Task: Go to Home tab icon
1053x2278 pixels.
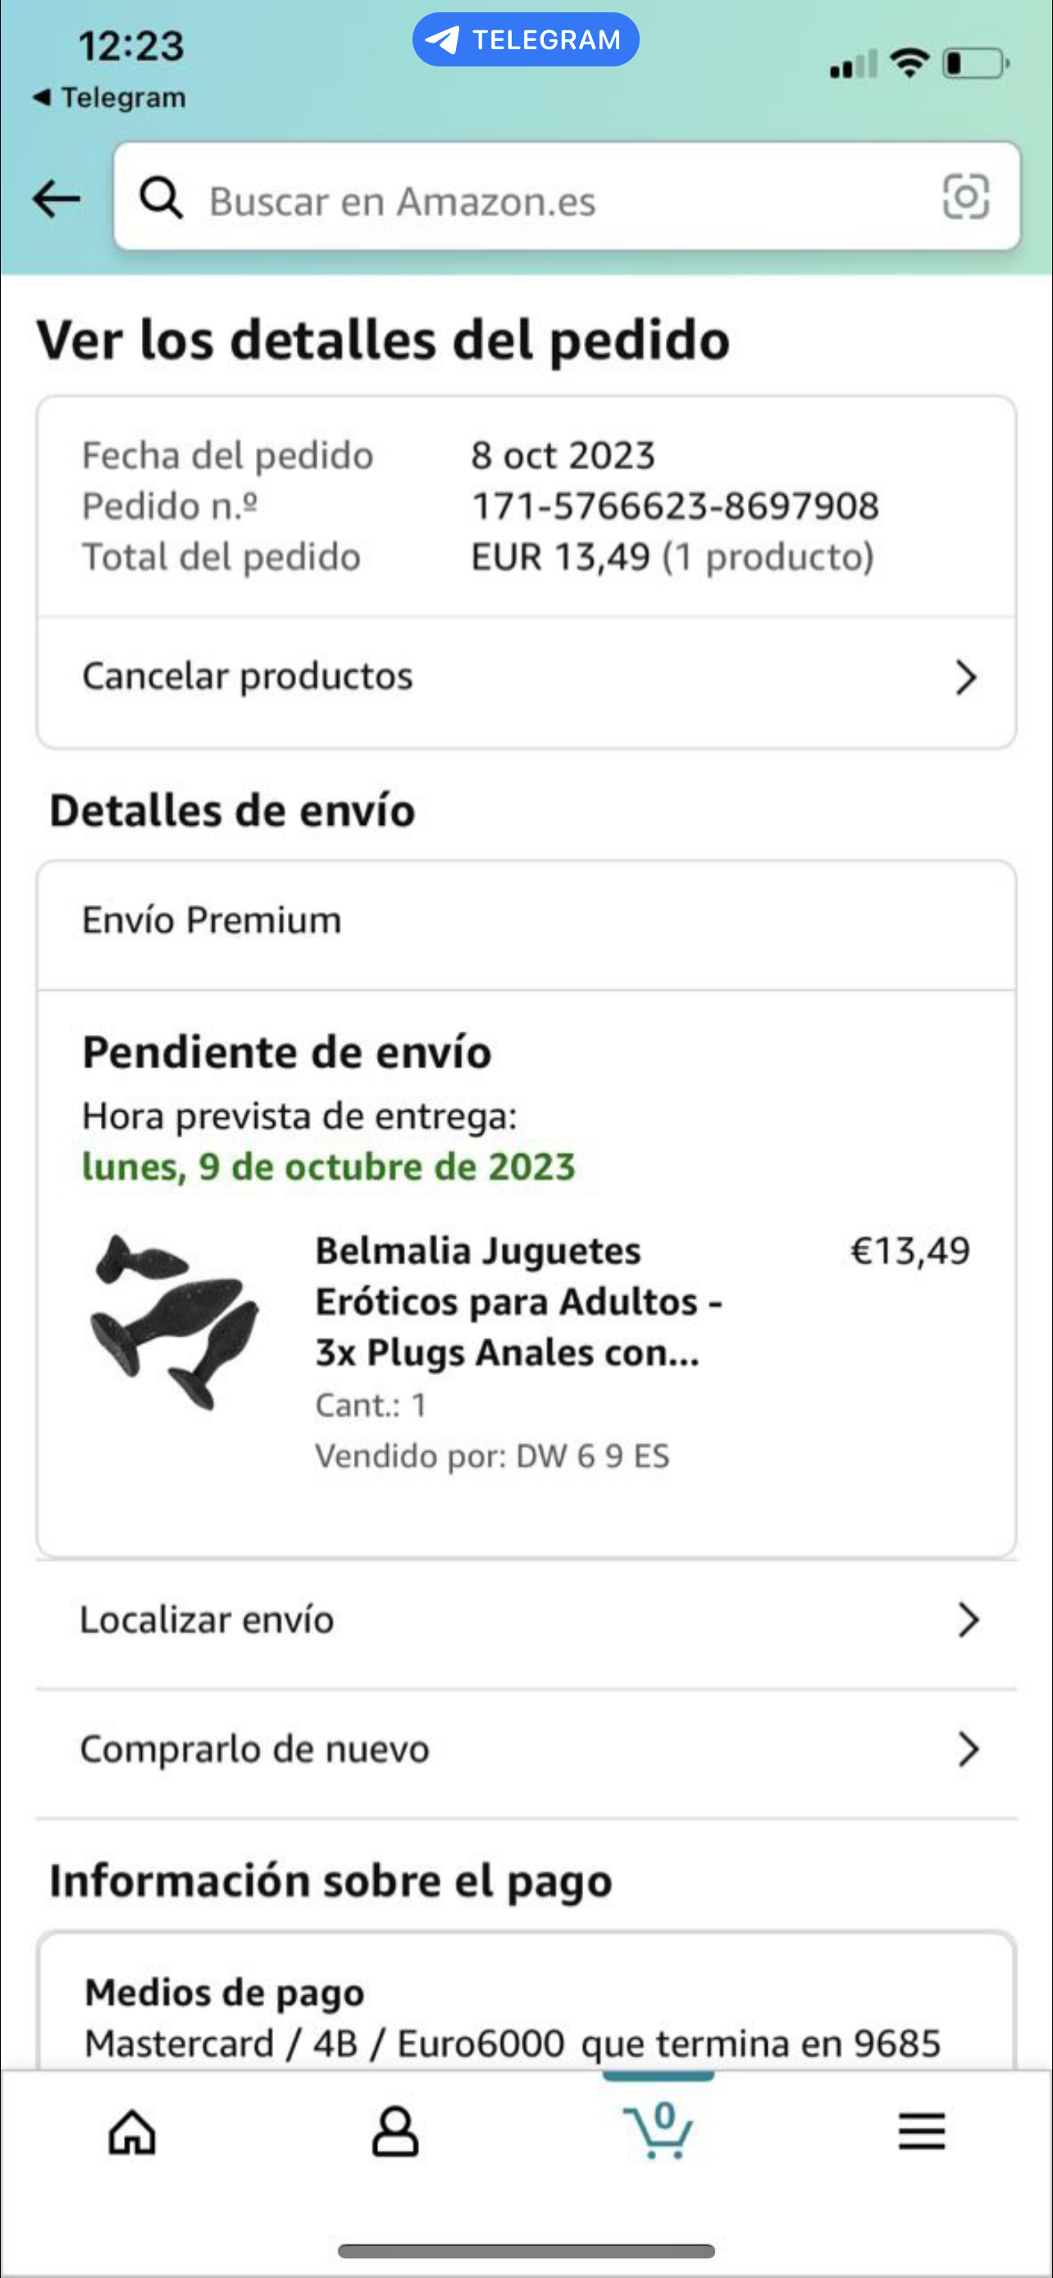Action: [132, 2132]
